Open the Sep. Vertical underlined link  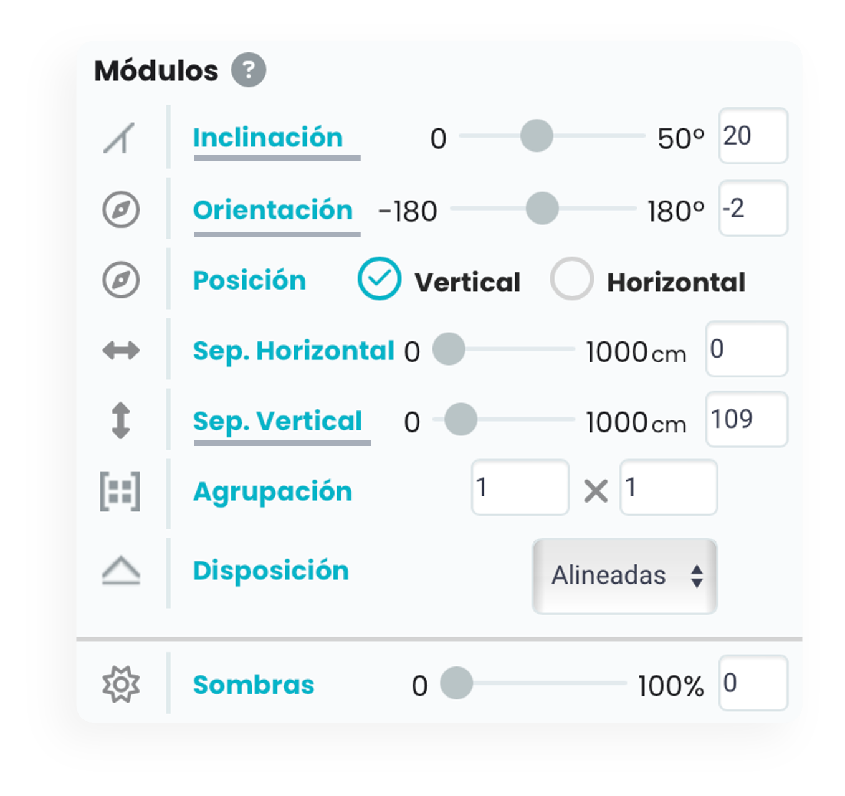(x=277, y=422)
